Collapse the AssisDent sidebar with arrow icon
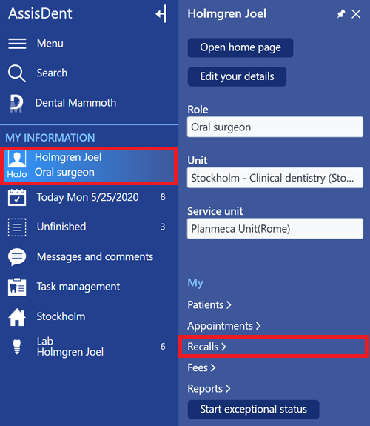370x426 pixels. click(x=161, y=13)
